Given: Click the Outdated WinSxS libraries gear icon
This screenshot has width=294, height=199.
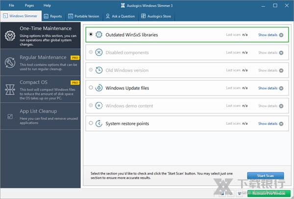Looking at the screenshot, I should [x=98, y=35].
